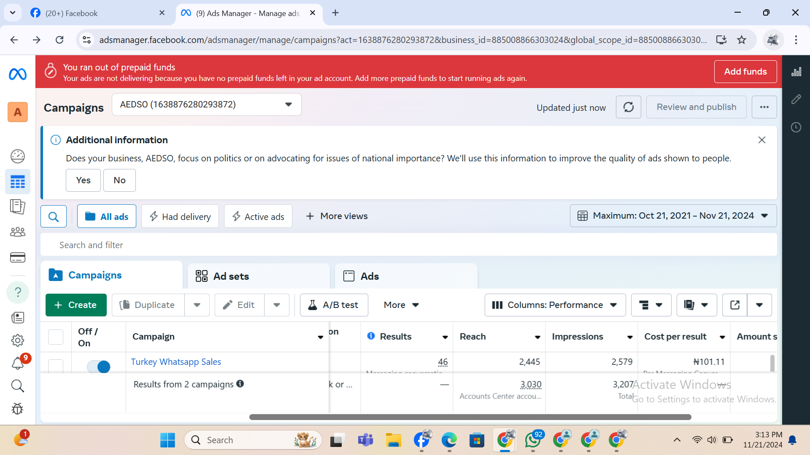Screen dimensions: 810x455
Task: Open the More dropdown in toolbar
Action: (401, 305)
